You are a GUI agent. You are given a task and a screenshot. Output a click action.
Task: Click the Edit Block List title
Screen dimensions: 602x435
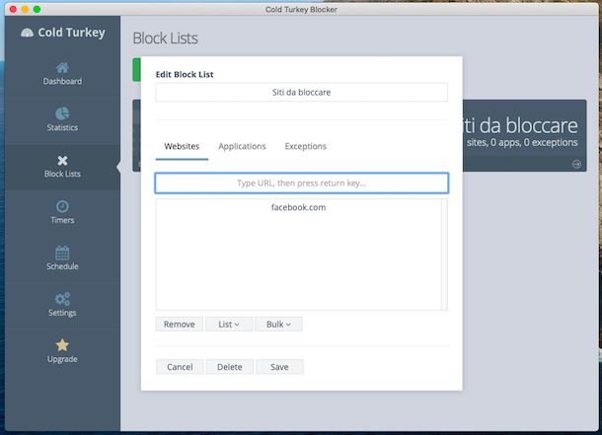(x=185, y=74)
